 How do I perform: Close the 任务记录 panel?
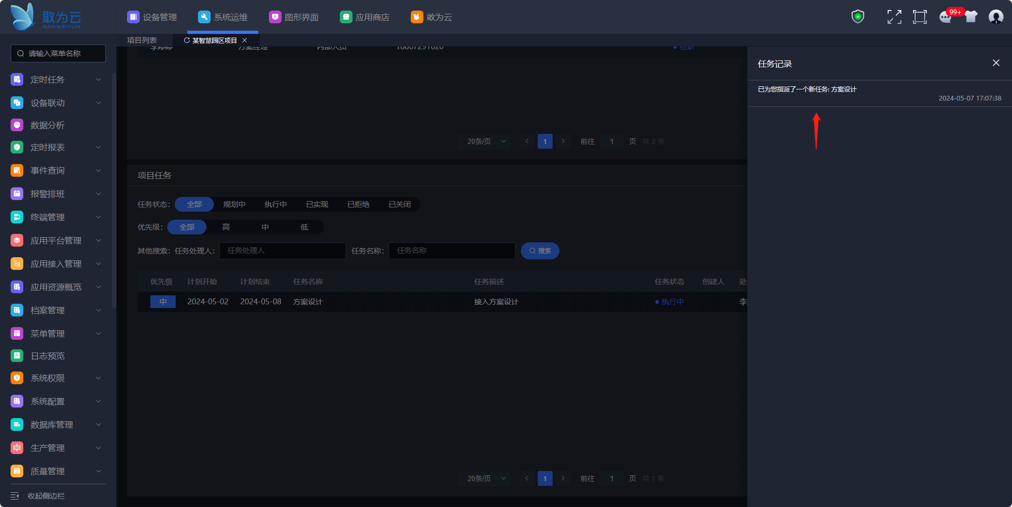996,63
